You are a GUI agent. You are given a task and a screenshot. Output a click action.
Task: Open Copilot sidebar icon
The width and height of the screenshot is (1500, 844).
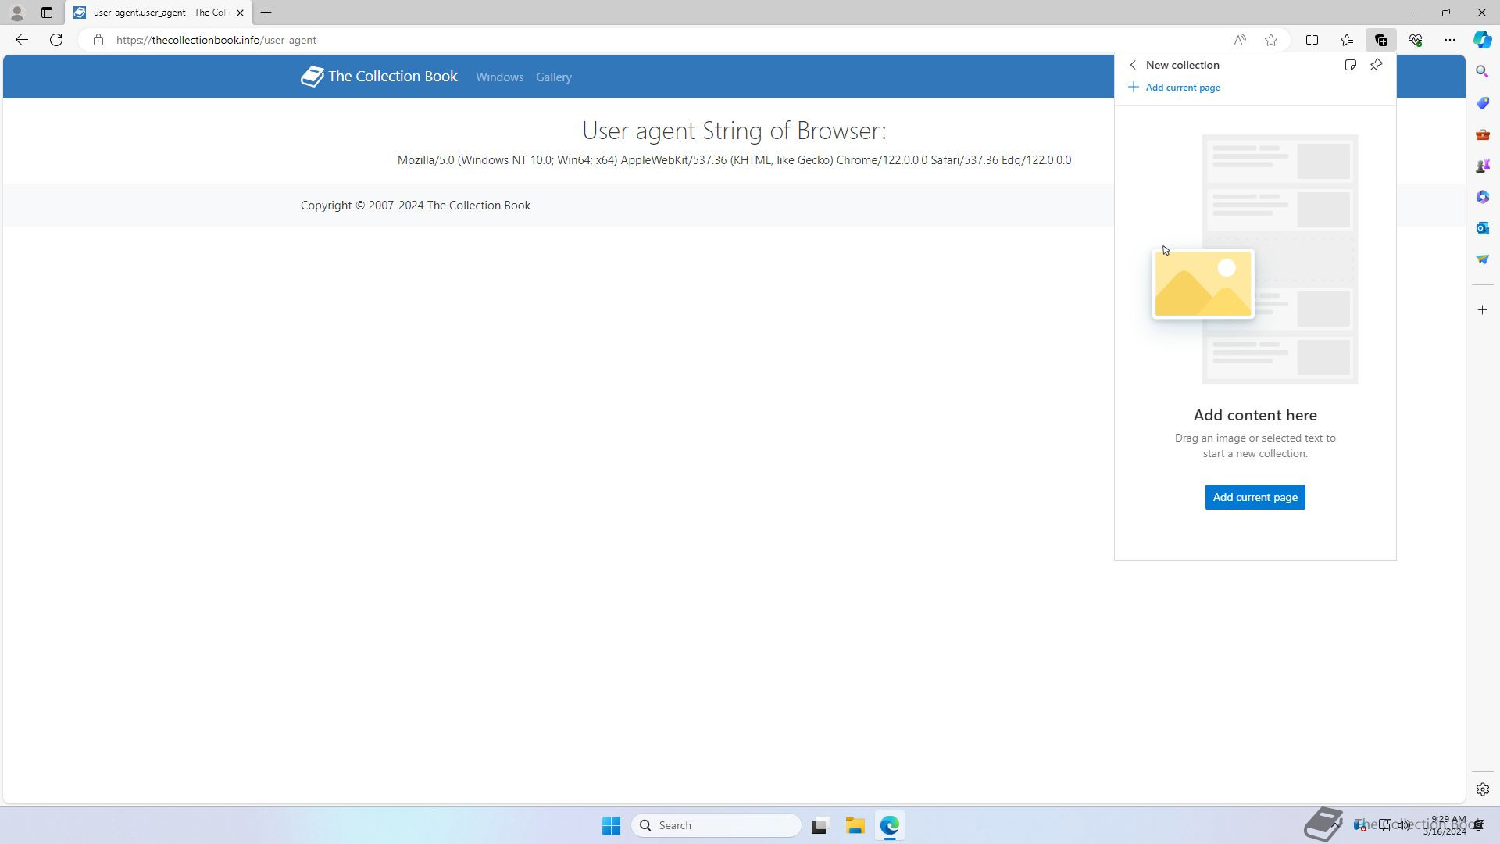(1482, 40)
